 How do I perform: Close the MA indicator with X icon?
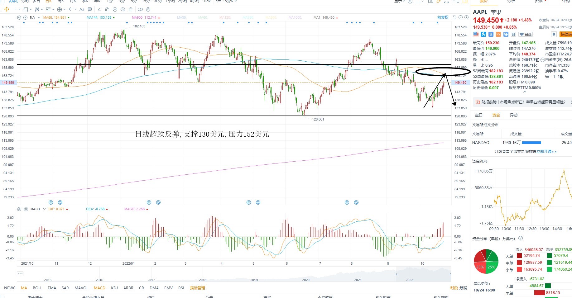[x=25, y=17]
